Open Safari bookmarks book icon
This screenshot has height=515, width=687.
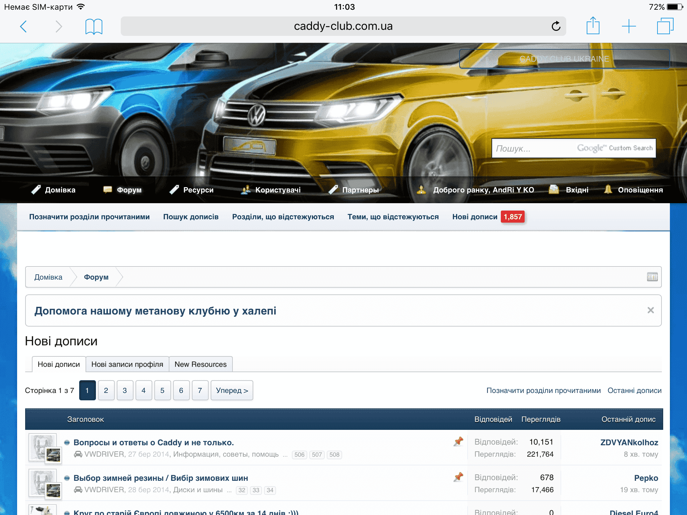[94, 26]
